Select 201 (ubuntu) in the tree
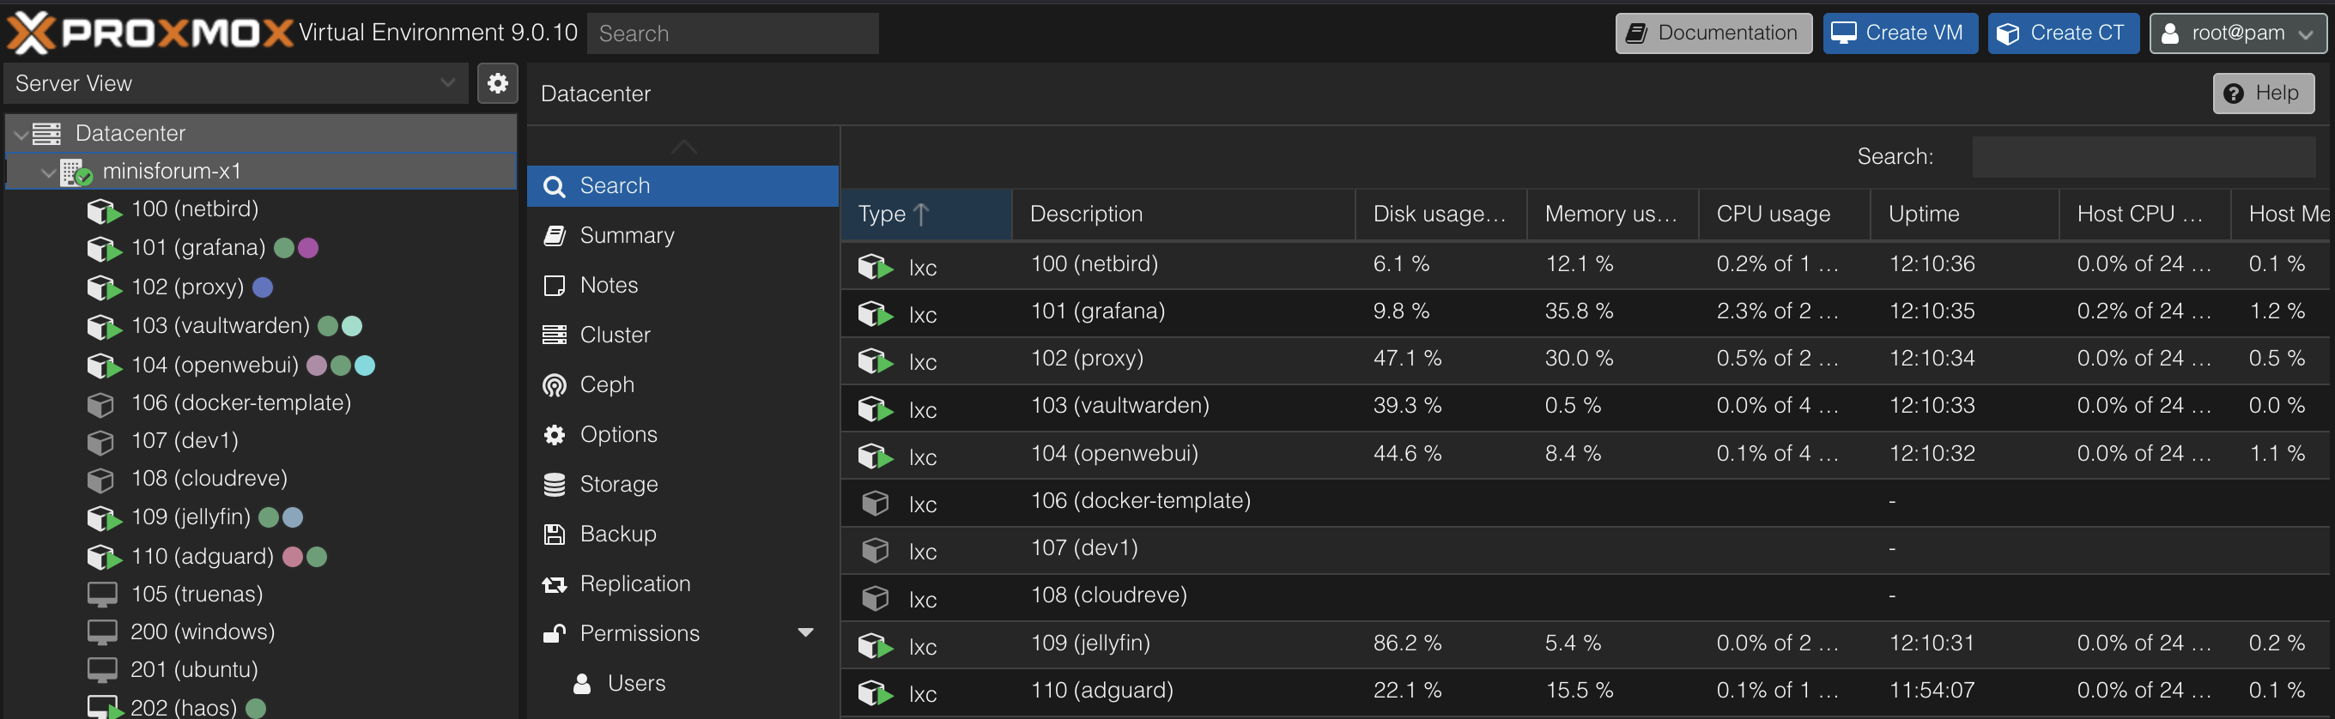 pyautogui.click(x=194, y=669)
